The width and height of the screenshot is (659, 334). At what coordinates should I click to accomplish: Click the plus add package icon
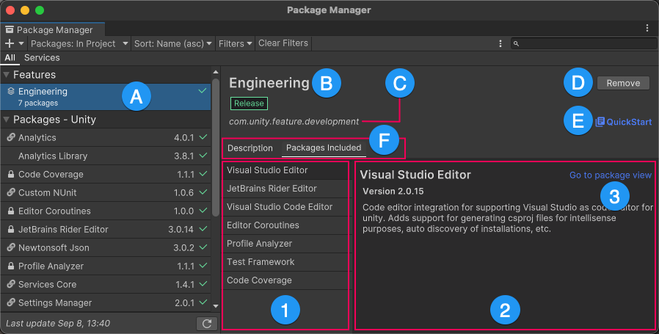click(10, 43)
